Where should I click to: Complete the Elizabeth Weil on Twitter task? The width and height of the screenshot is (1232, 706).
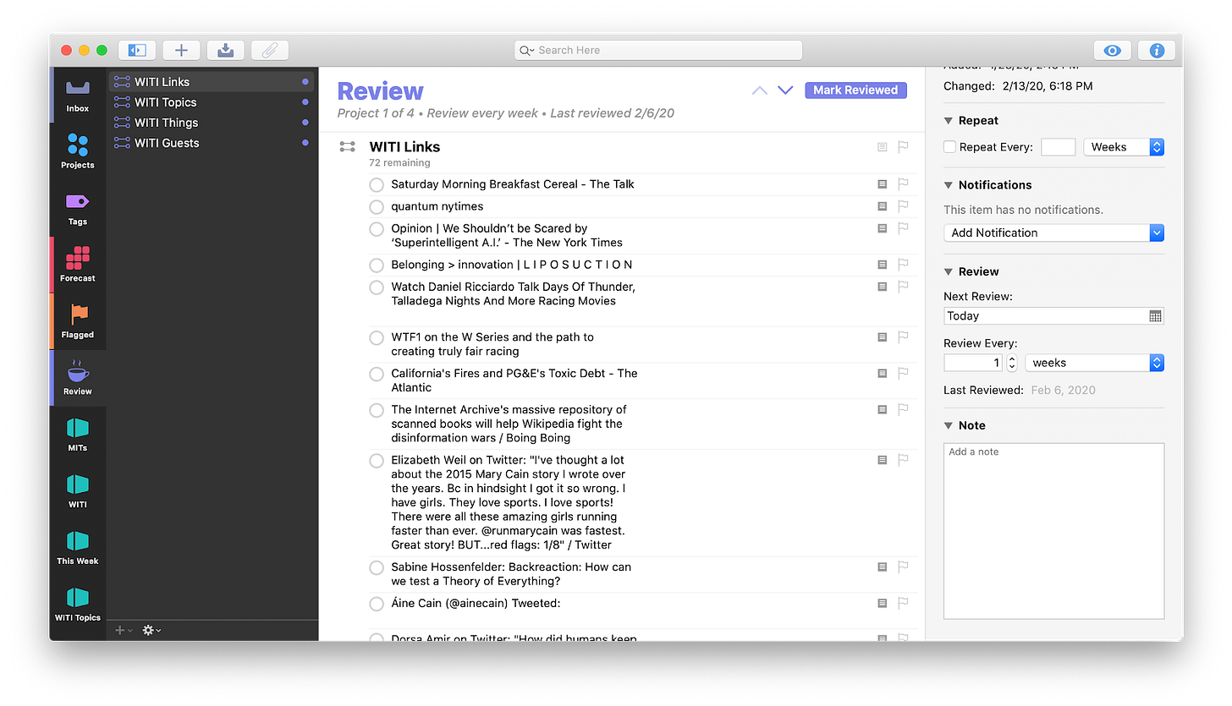pyautogui.click(x=377, y=461)
